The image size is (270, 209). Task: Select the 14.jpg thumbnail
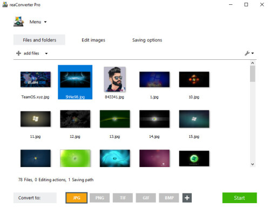click(x=154, y=119)
